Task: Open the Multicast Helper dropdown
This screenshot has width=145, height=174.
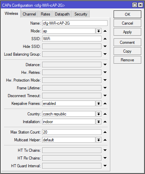Action: [98, 140]
